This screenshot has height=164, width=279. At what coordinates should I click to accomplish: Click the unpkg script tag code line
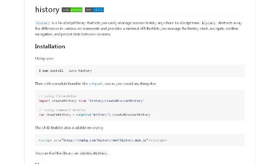pyautogui.click(x=103, y=140)
